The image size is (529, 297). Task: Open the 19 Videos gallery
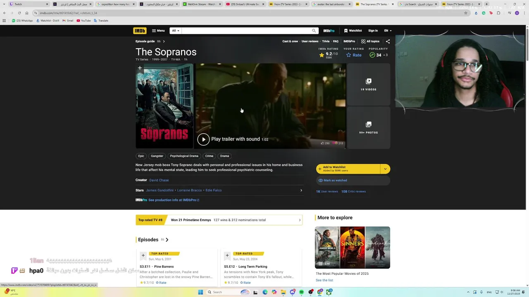pyautogui.click(x=368, y=84)
